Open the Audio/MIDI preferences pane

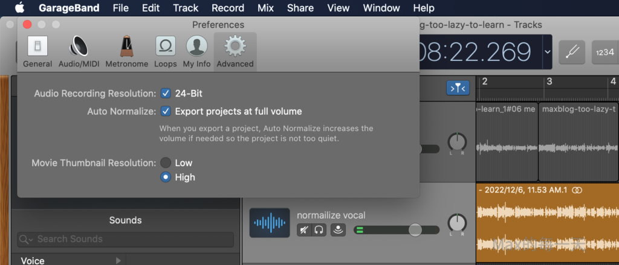click(79, 51)
